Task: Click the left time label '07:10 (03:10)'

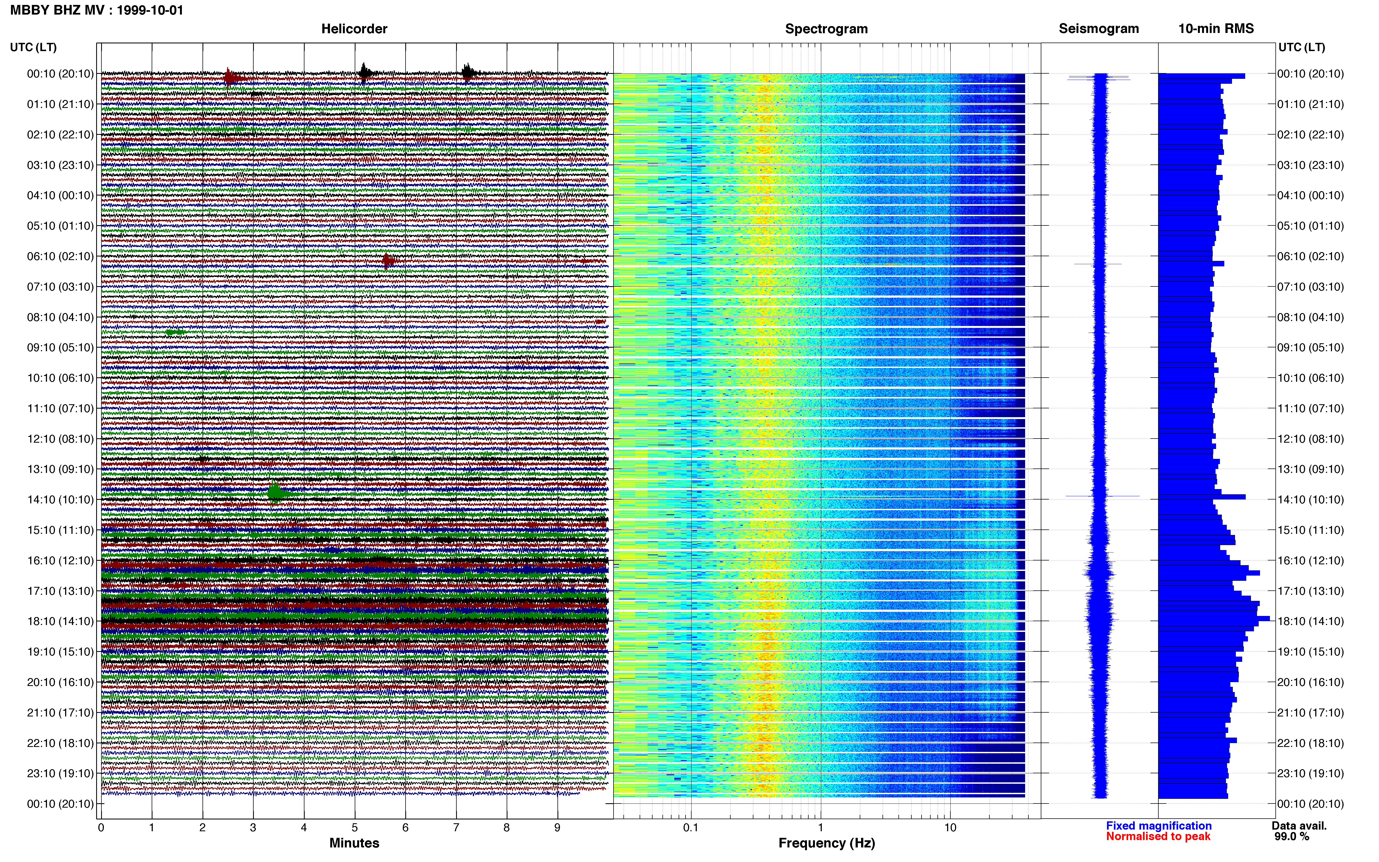Action: [60, 287]
